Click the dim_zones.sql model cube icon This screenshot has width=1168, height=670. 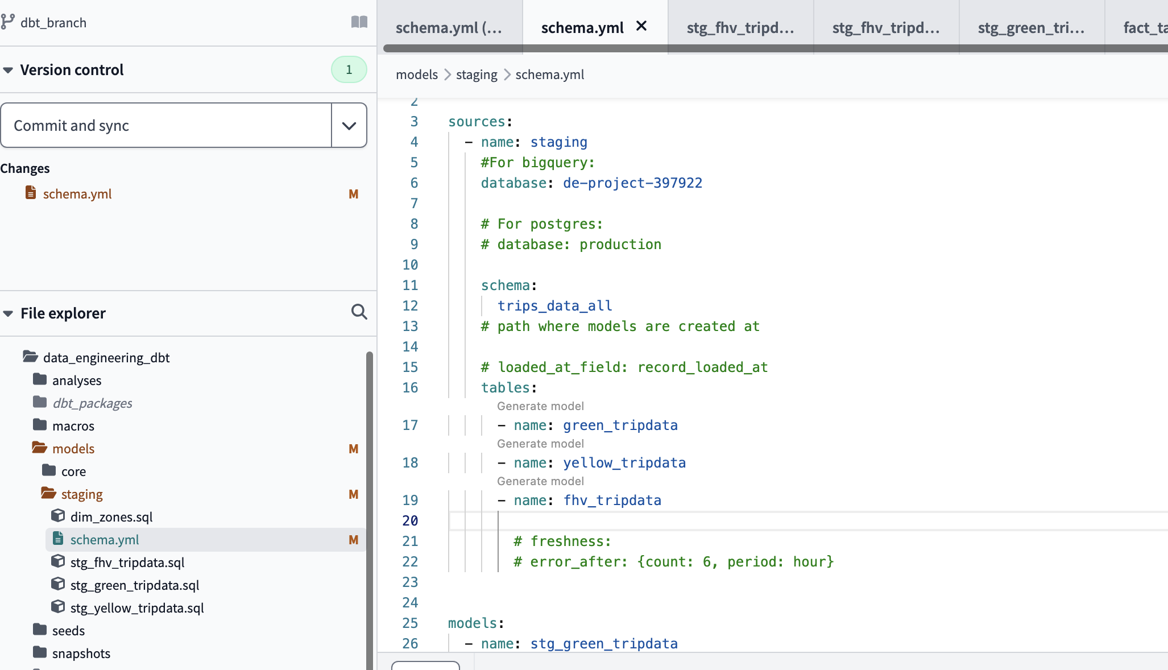point(58,515)
